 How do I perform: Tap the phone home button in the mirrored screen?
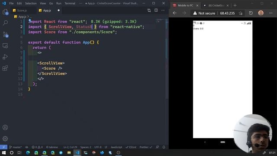(222, 142)
